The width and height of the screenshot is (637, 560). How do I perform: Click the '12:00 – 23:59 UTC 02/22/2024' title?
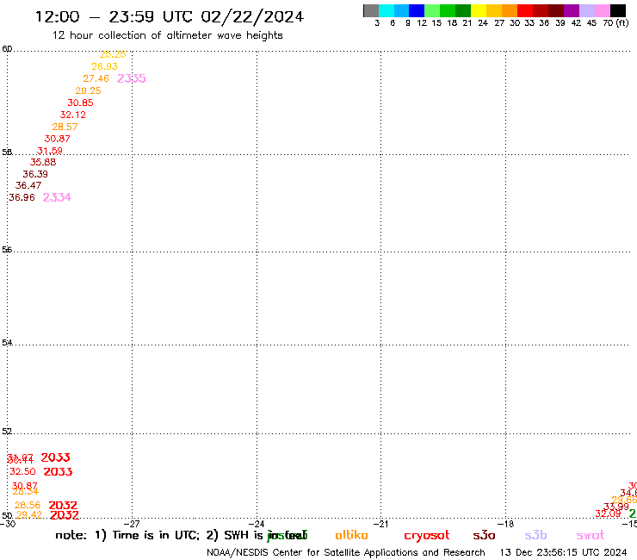[170, 17]
